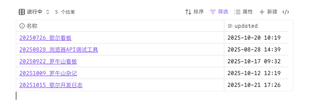This screenshot has height=105, width=325.
Task: Click the purple filter lines icon
Action: point(213,12)
